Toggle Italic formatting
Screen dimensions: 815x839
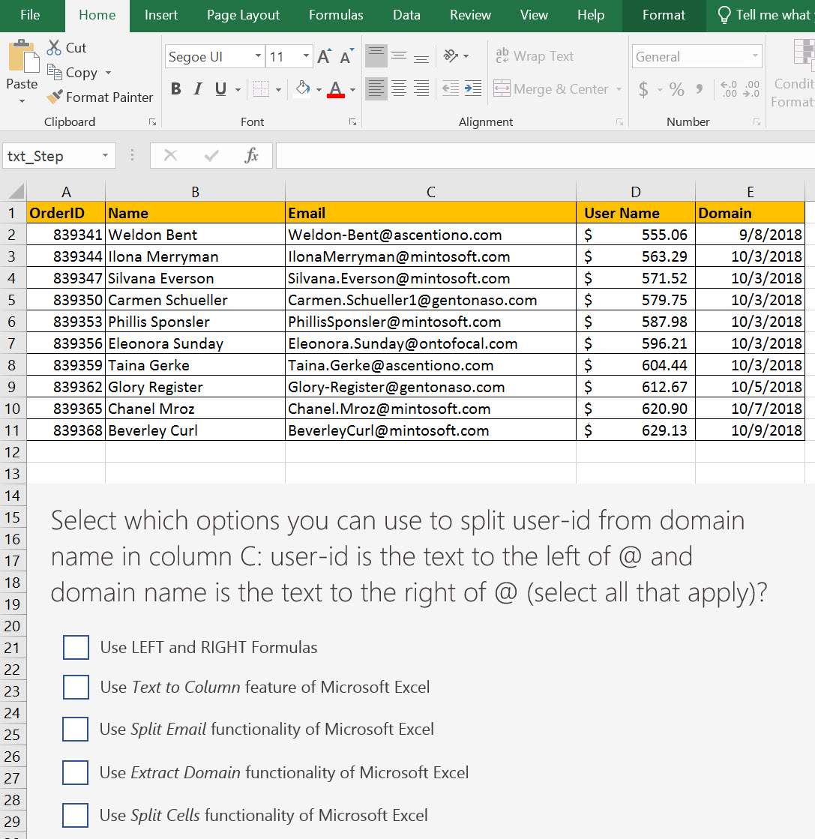[196, 88]
